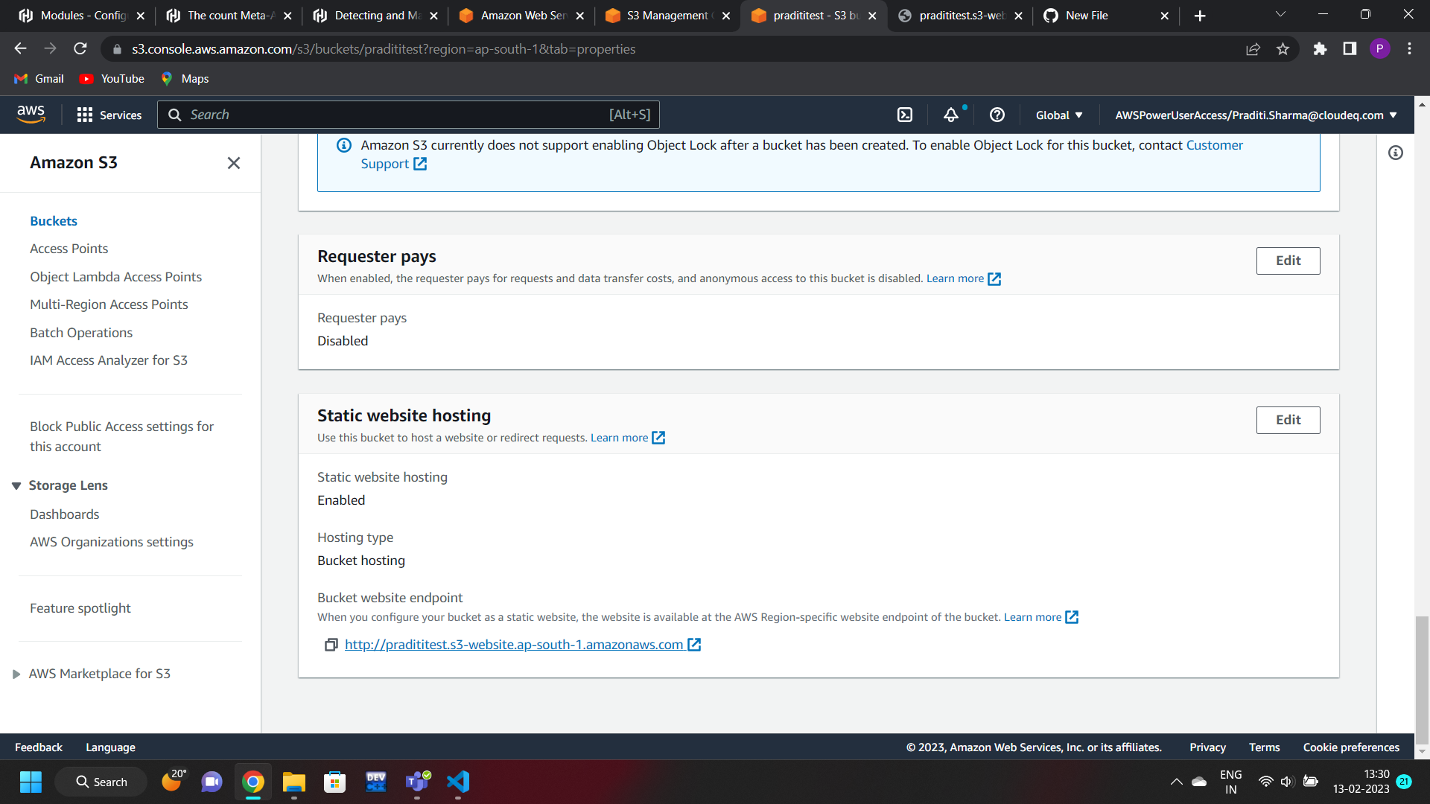Open the notifications bell
The width and height of the screenshot is (1430, 804).
[951, 115]
